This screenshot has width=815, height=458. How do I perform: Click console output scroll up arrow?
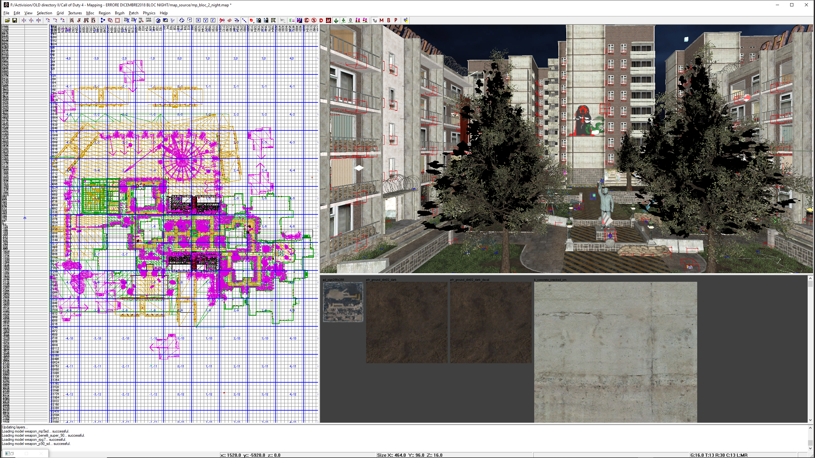click(x=810, y=428)
